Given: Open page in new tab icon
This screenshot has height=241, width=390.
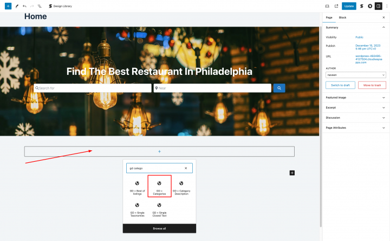Looking at the screenshot, I should pyautogui.click(x=336, y=6).
